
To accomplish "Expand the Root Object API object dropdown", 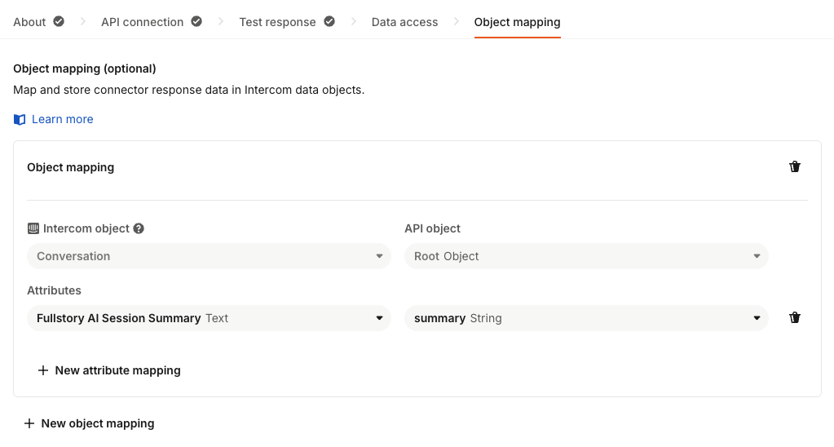I will (586, 256).
